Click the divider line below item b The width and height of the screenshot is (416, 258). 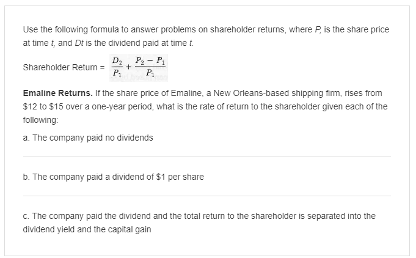(x=206, y=196)
